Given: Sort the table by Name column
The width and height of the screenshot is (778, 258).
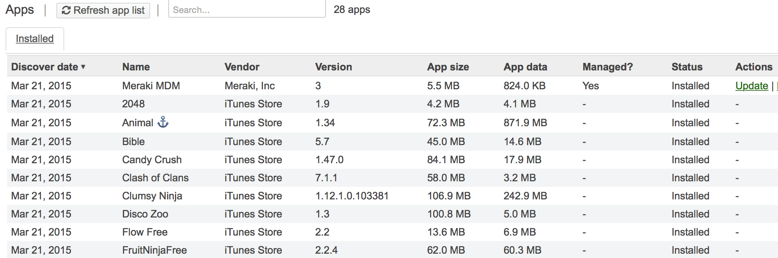Looking at the screenshot, I should tap(136, 67).
